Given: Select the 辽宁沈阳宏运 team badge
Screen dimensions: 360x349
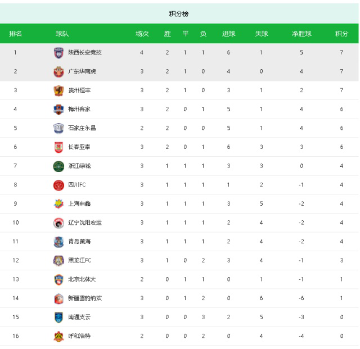Looking at the screenshot, I should pyautogui.click(x=58, y=223).
